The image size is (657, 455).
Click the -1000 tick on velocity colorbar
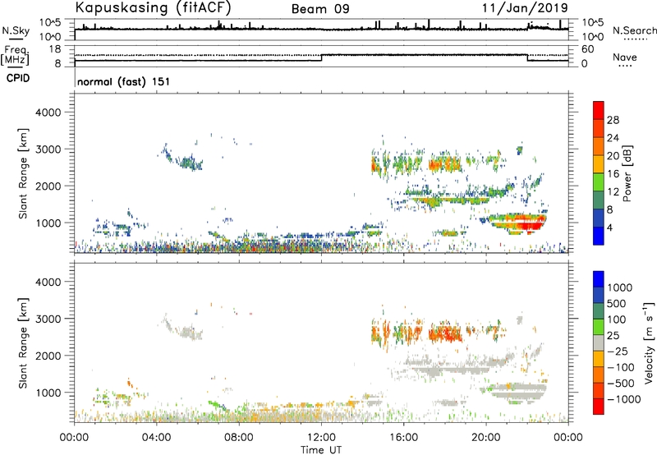(623, 399)
